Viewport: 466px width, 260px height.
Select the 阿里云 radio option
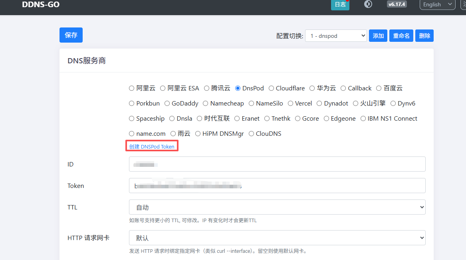tap(131, 88)
